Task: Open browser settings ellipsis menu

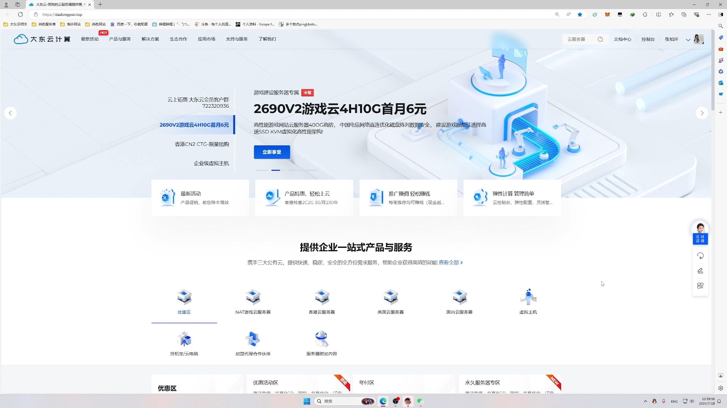Action: click(708, 14)
